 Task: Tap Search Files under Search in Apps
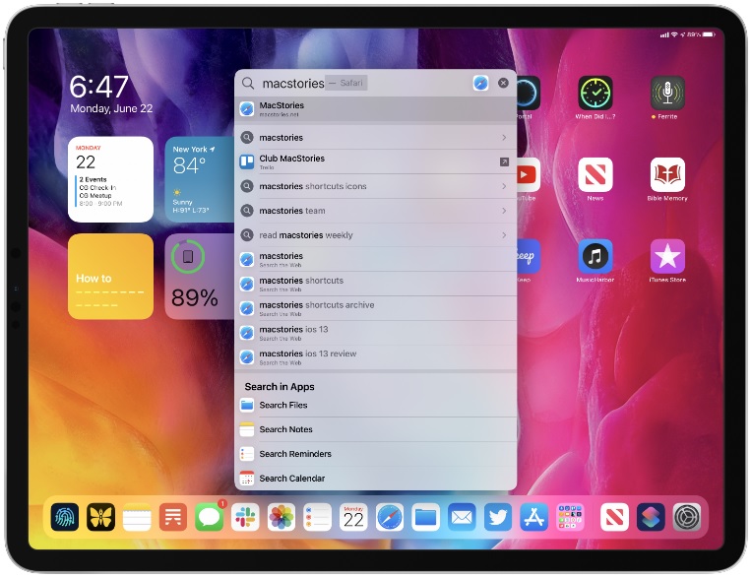tap(376, 406)
